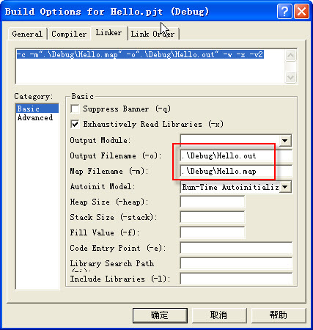Uncheck Exhaustively Read Libraries (-x)

[x=75, y=124]
